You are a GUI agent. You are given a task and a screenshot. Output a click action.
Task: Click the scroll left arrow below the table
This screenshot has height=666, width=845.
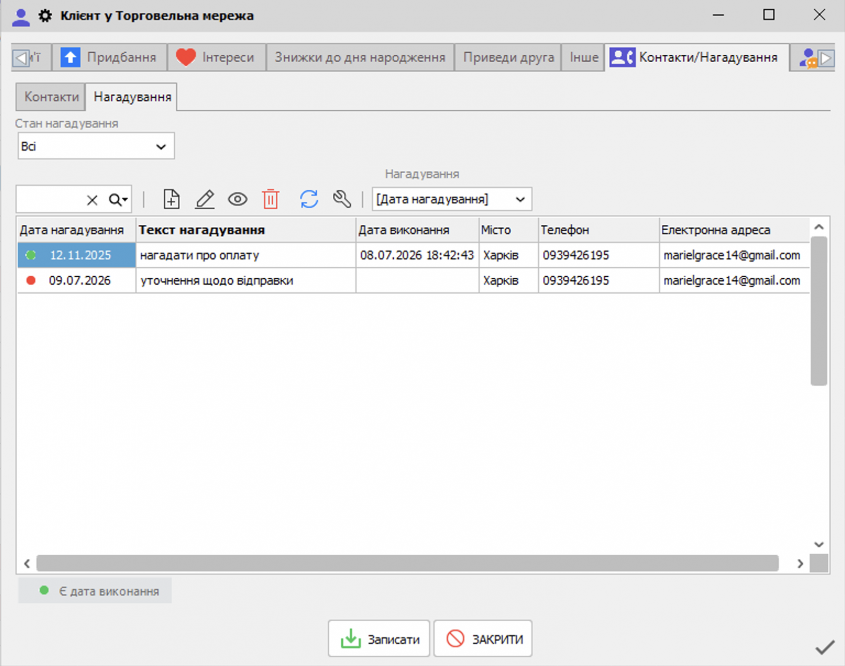tap(27, 563)
